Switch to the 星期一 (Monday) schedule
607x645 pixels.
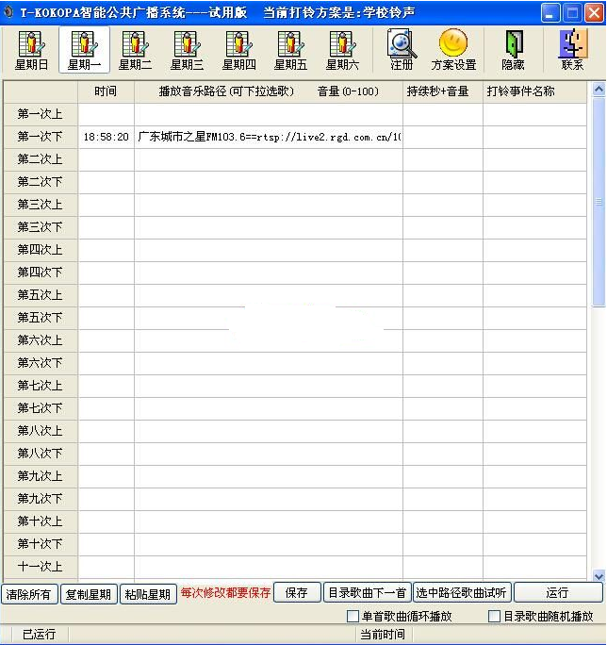click(x=84, y=49)
